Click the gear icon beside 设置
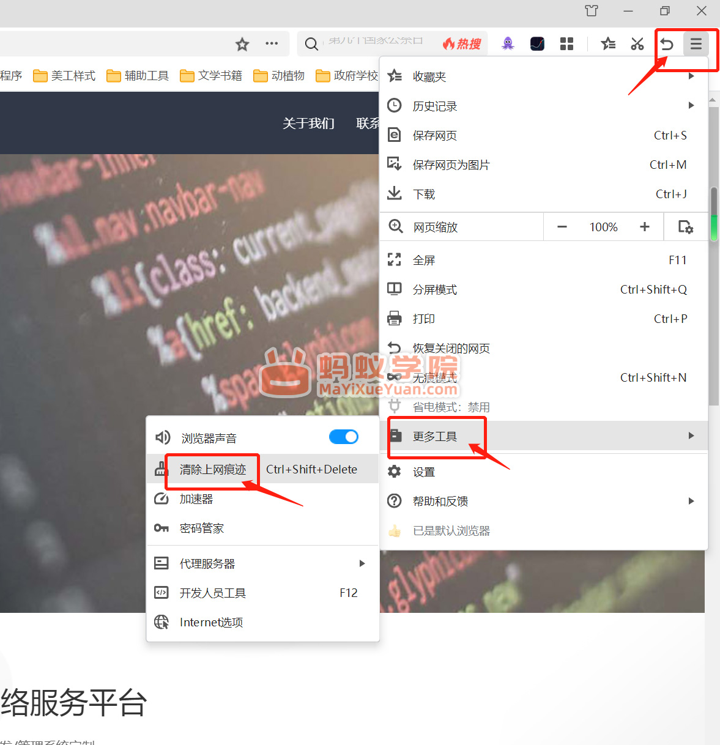Image resolution: width=720 pixels, height=745 pixels. point(395,471)
